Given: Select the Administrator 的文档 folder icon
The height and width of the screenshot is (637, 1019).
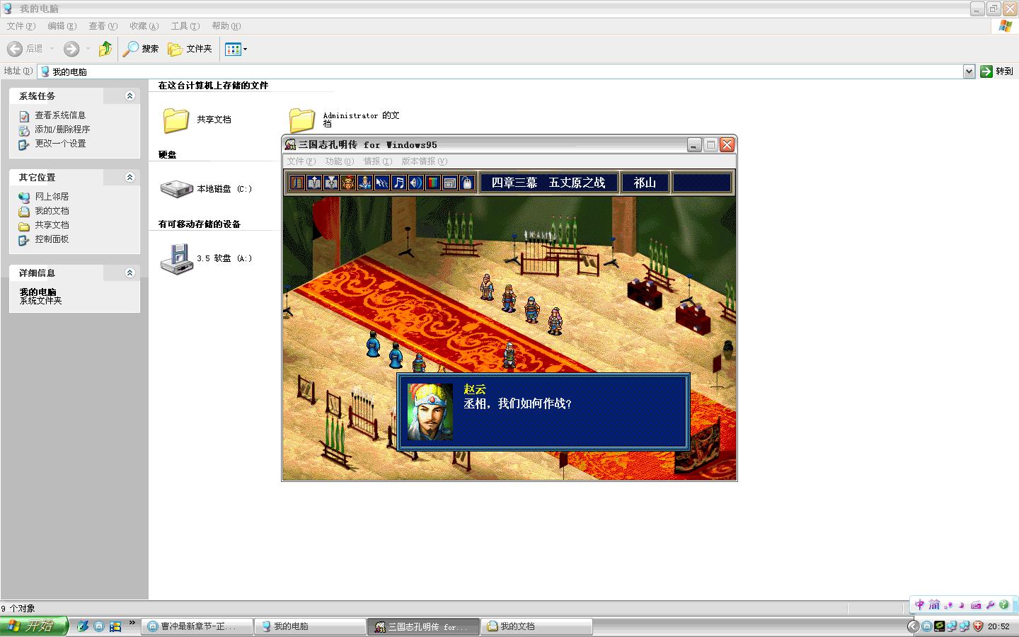Looking at the screenshot, I should (302, 120).
